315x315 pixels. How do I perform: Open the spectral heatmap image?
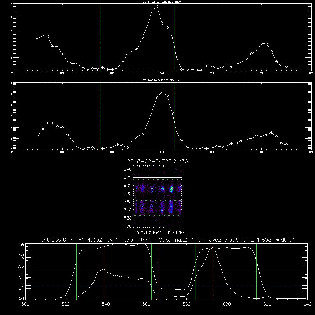point(158,197)
